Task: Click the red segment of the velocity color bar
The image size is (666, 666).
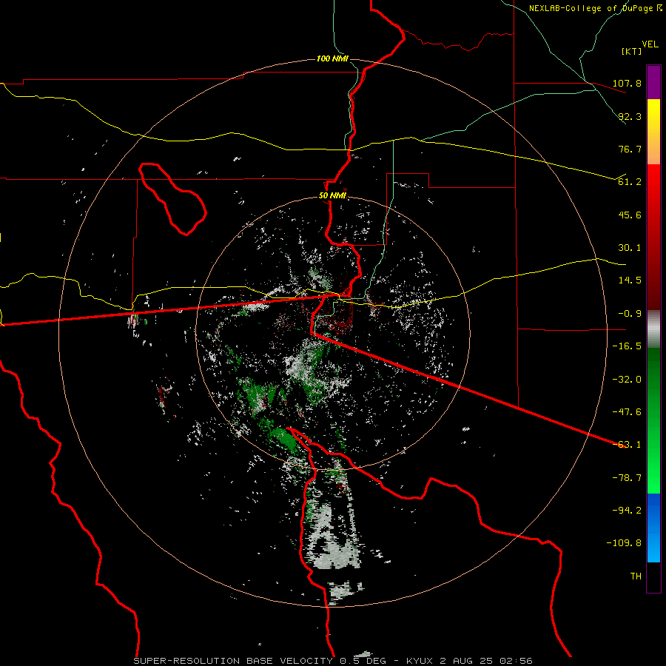Action: [653, 237]
